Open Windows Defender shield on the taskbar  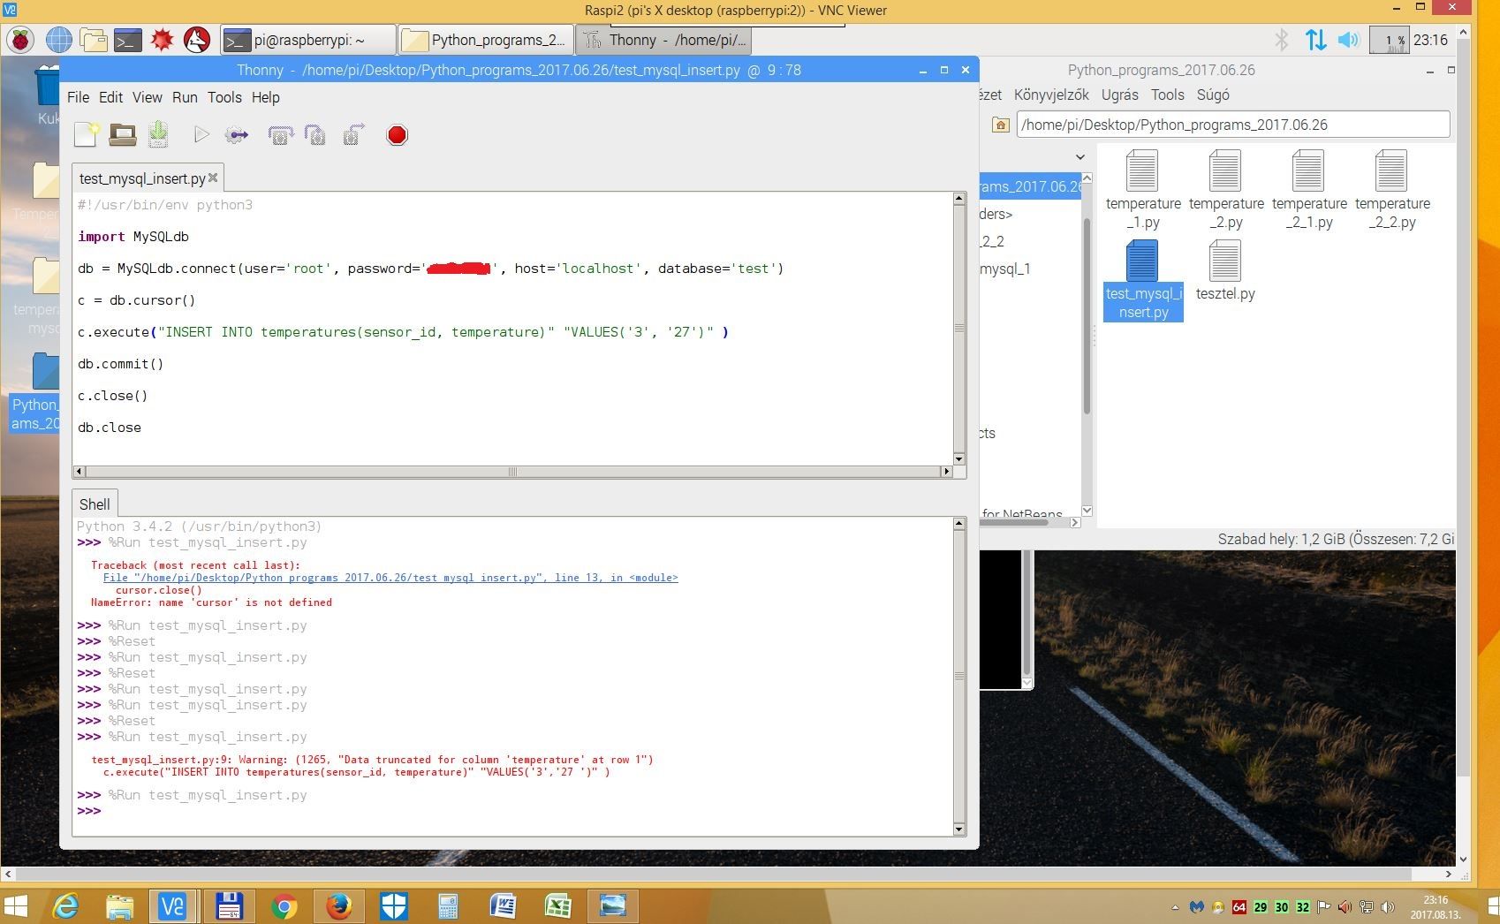point(393,905)
